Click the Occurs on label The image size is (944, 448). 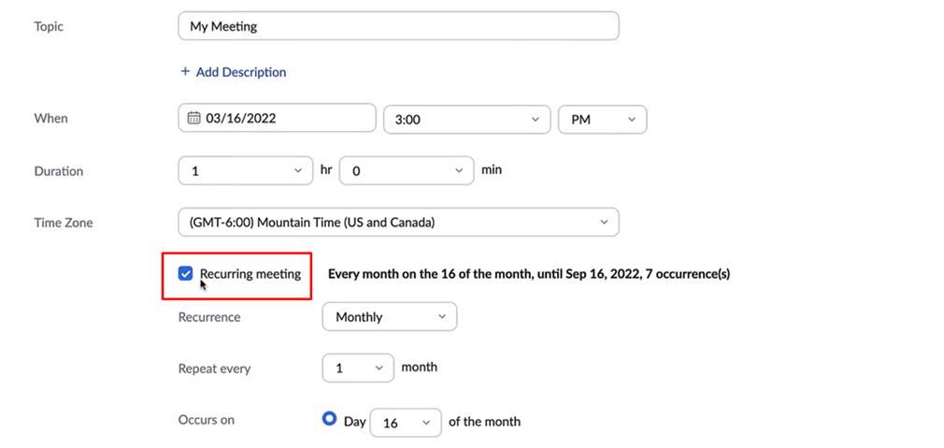[x=207, y=420]
